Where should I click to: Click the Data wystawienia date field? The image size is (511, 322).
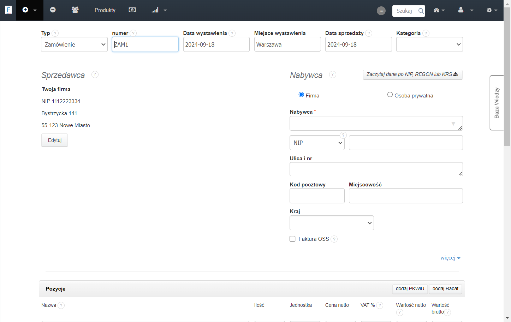click(x=216, y=44)
